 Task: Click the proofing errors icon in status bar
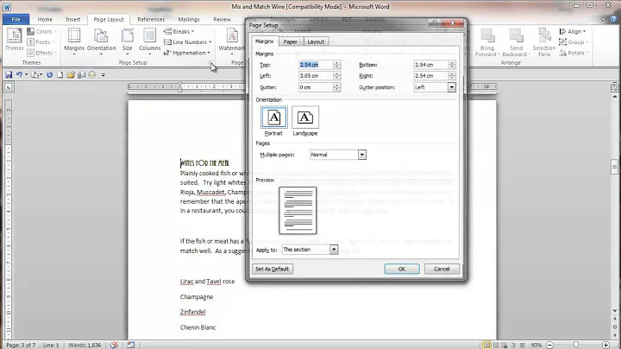pos(114,345)
